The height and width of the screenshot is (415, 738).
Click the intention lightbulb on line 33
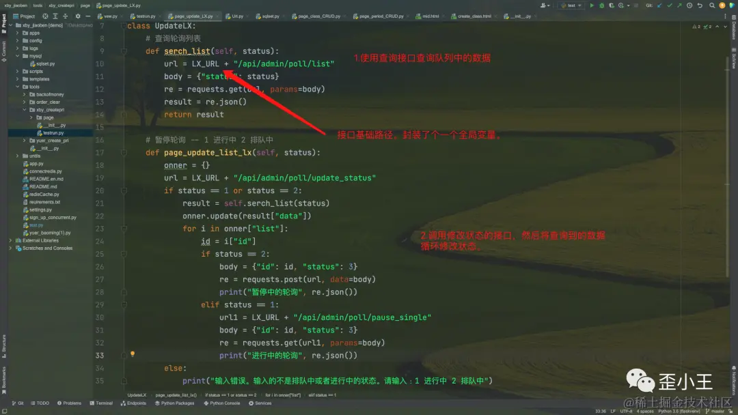[x=133, y=354]
